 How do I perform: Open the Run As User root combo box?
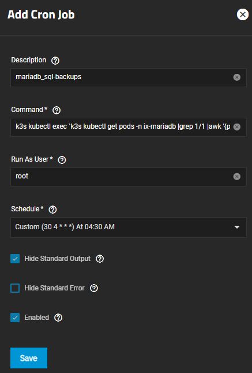click(129, 177)
